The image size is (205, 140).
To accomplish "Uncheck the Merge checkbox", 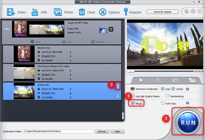I will click(133, 103).
